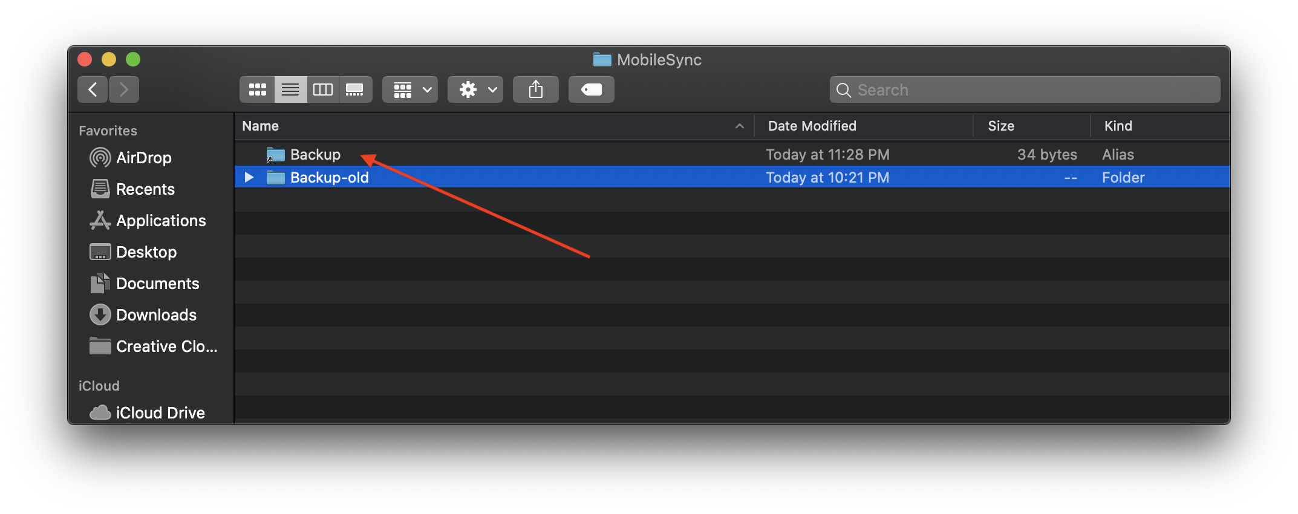Expand the Backup-old folder disclosure triangle
This screenshot has width=1298, height=514.
click(249, 177)
